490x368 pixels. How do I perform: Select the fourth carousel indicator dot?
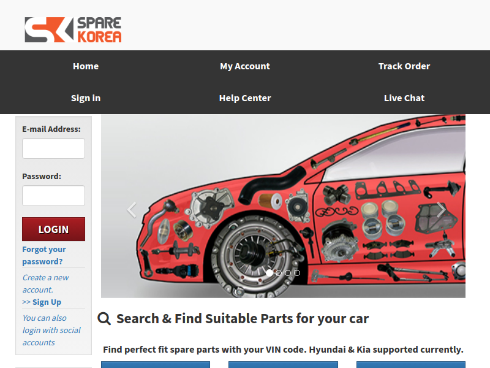click(x=297, y=273)
